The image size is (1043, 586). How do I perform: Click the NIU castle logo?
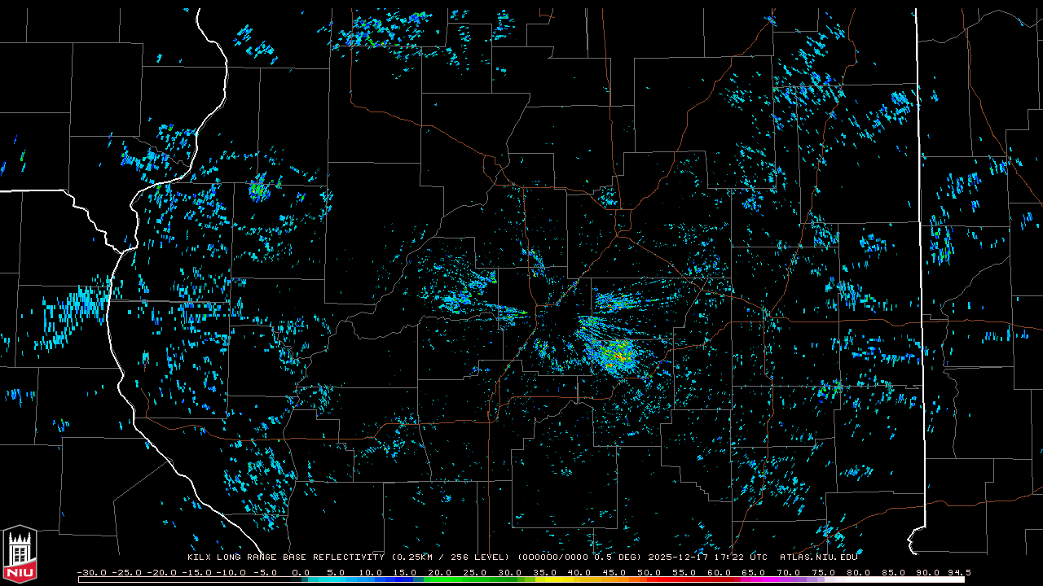click(20, 555)
